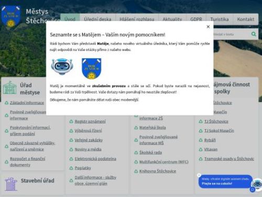Open the Základní informace link
The image size is (262, 197).
[x=27, y=102]
